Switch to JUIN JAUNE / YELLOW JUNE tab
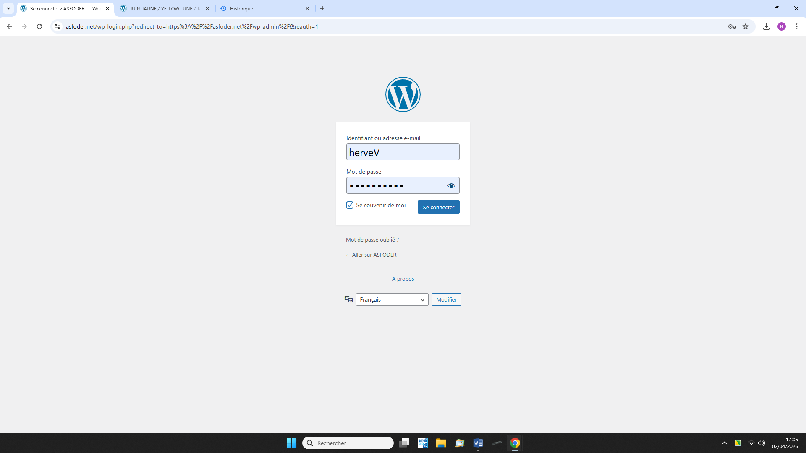806x453 pixels. 164,8
